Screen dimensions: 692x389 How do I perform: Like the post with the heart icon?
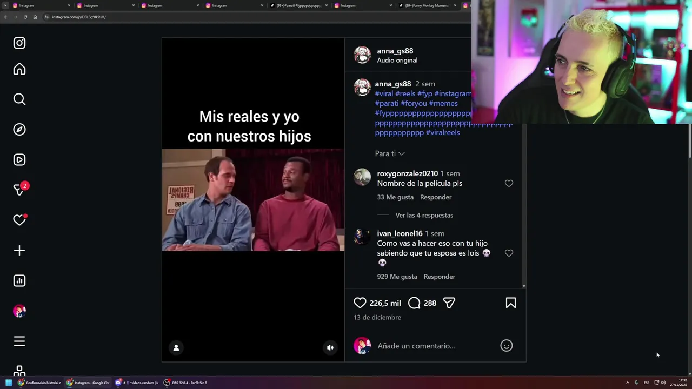tap(360, 303)
